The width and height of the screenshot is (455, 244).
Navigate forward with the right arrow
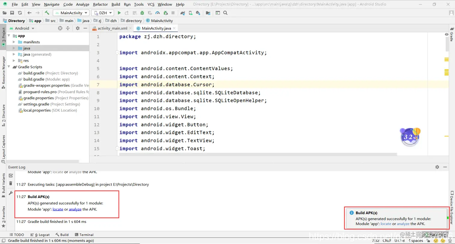coord(37,13)
